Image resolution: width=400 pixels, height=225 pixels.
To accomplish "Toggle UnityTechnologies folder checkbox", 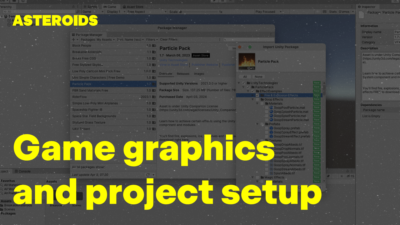I will coord(243,83).
